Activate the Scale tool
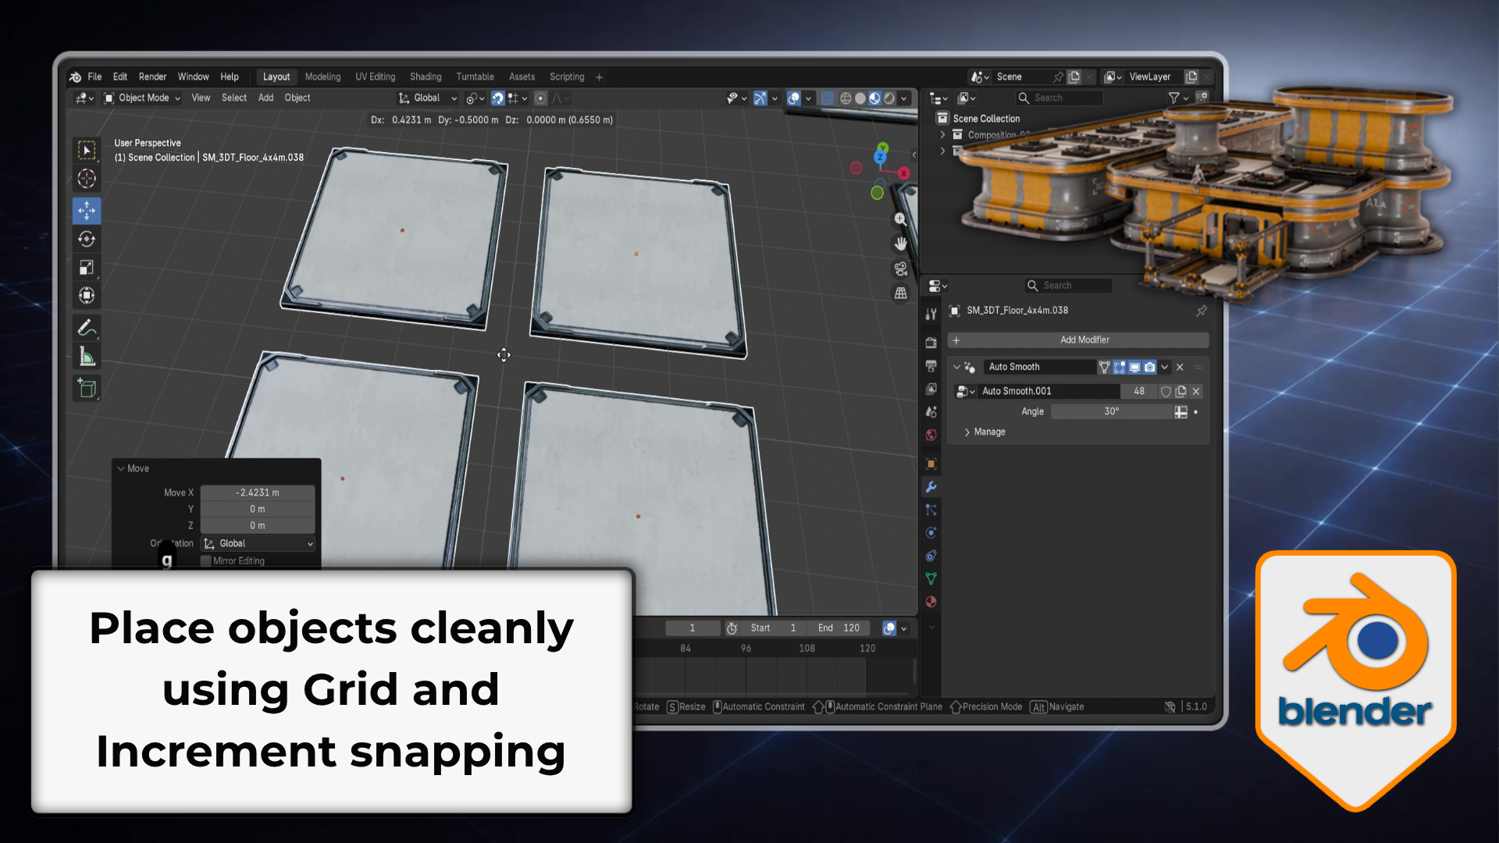Screen dimensions: 1499x843 (x=87, y=268)
